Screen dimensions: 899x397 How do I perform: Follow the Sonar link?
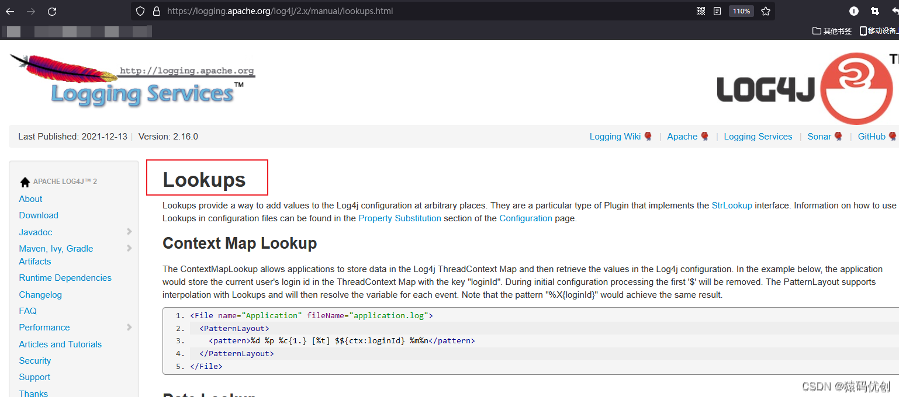tap(819, 137)
